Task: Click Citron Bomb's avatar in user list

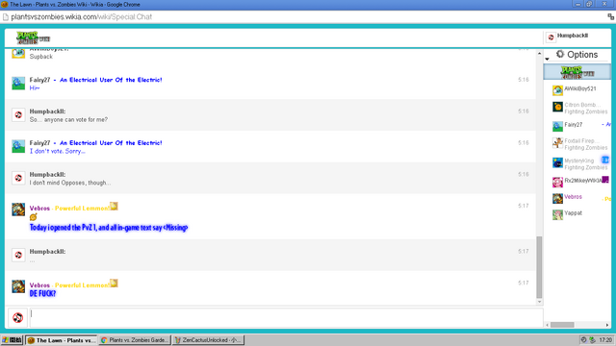Action: pyautogui.click(x=557, y=107)
